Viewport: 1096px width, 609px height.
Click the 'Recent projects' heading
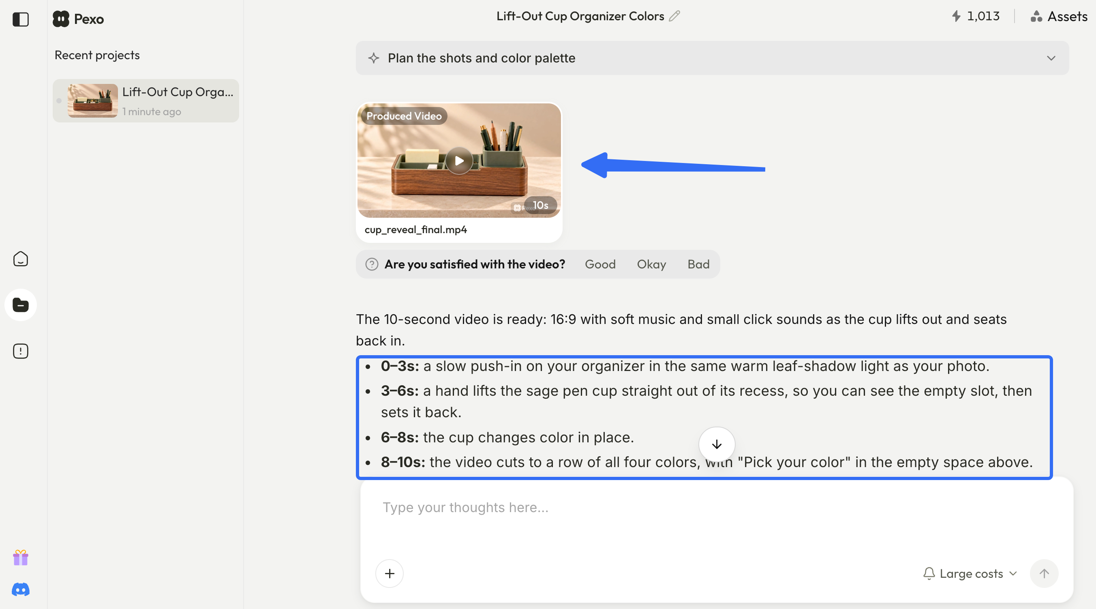coord(97,55)
